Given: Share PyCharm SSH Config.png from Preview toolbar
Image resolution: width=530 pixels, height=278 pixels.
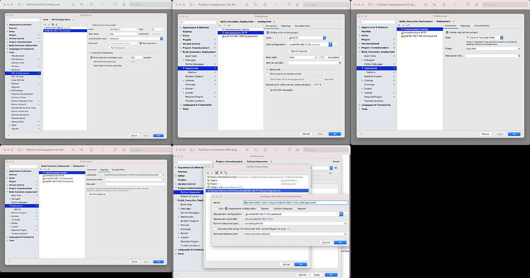Looking at the screenshot, I should pyautogui.click(x=92, y=5).
